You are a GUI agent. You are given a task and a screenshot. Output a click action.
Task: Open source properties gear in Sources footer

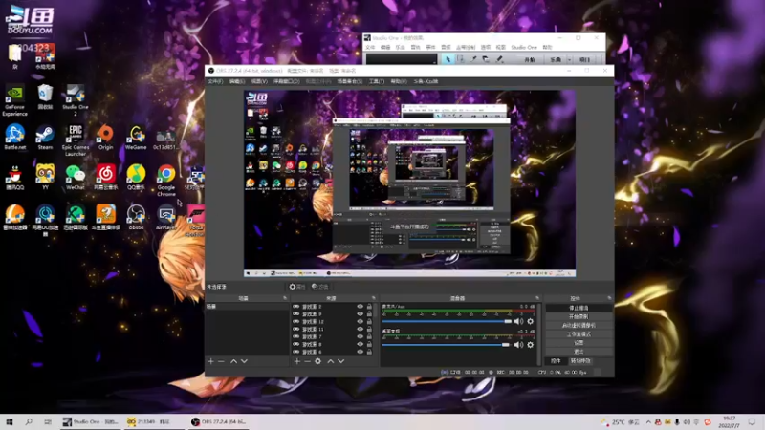[x=318, y=361]
